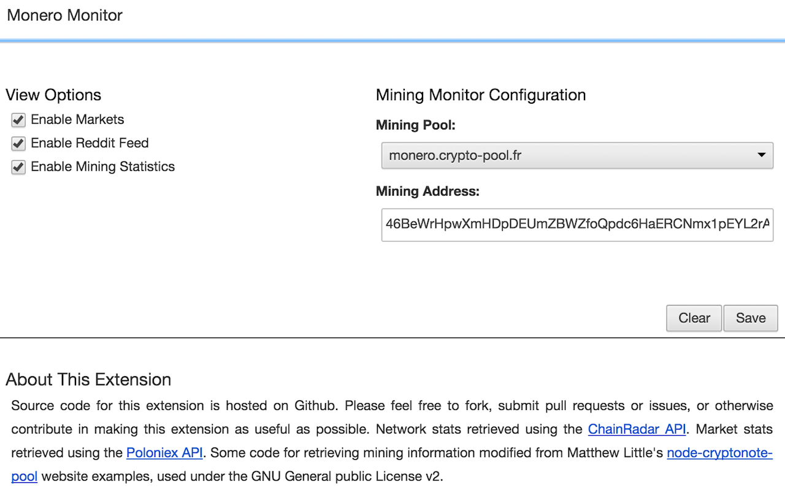Image resolution: width=785 pixels, height=491 pixels.
Task: Click the View Options heading
Action: pyautogui.click(x=53, y=95)
